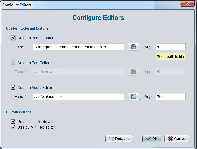This screenshot has height=149, width=197.
Task: Click the Configure Editors heading text
Action: [98, 18]
